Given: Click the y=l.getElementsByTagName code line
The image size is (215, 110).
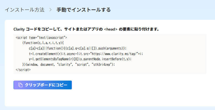Looking at the screenshot, I should pos(80,59).
